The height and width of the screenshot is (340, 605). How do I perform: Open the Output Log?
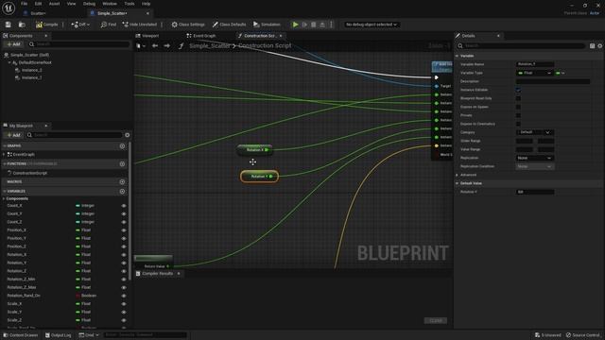[x=59, y=335]
